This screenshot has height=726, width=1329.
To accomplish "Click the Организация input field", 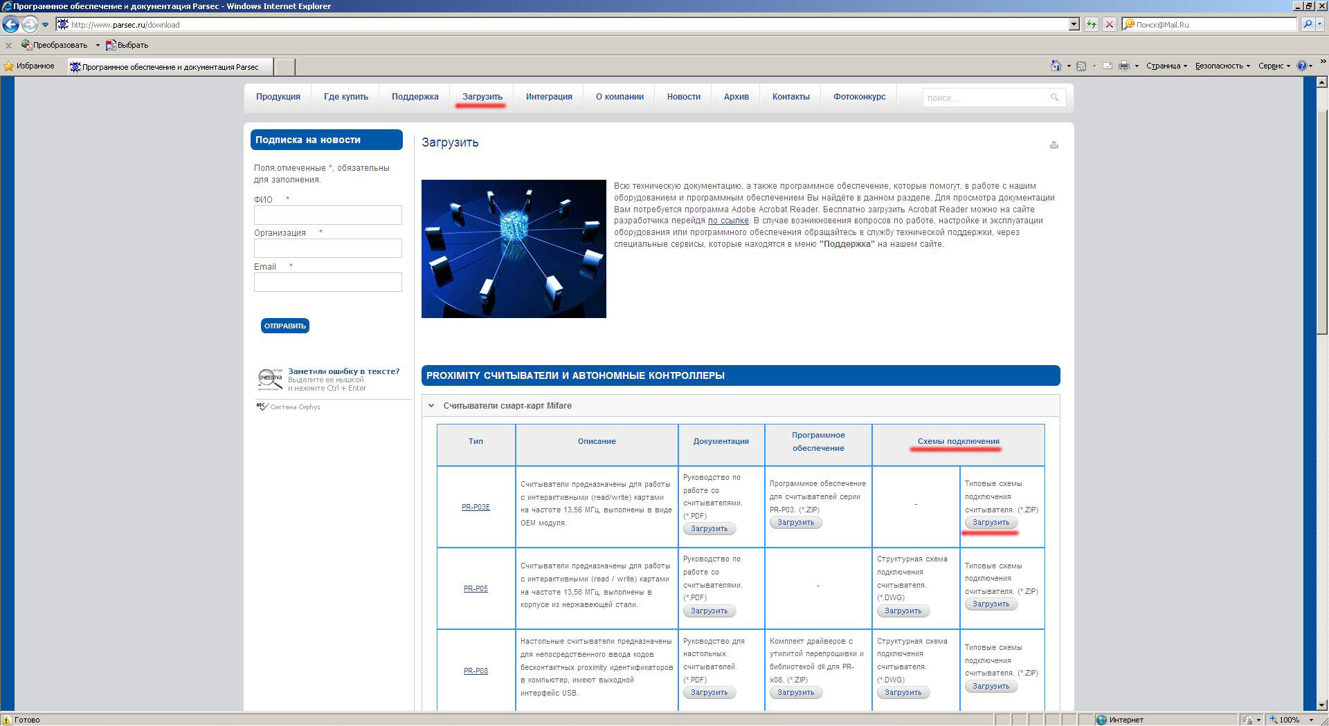I will coord(327,248).
